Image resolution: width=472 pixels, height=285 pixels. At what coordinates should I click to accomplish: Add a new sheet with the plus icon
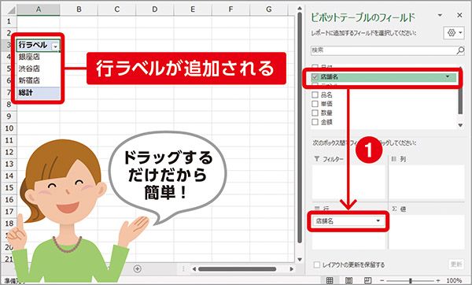tap(137, 268)
